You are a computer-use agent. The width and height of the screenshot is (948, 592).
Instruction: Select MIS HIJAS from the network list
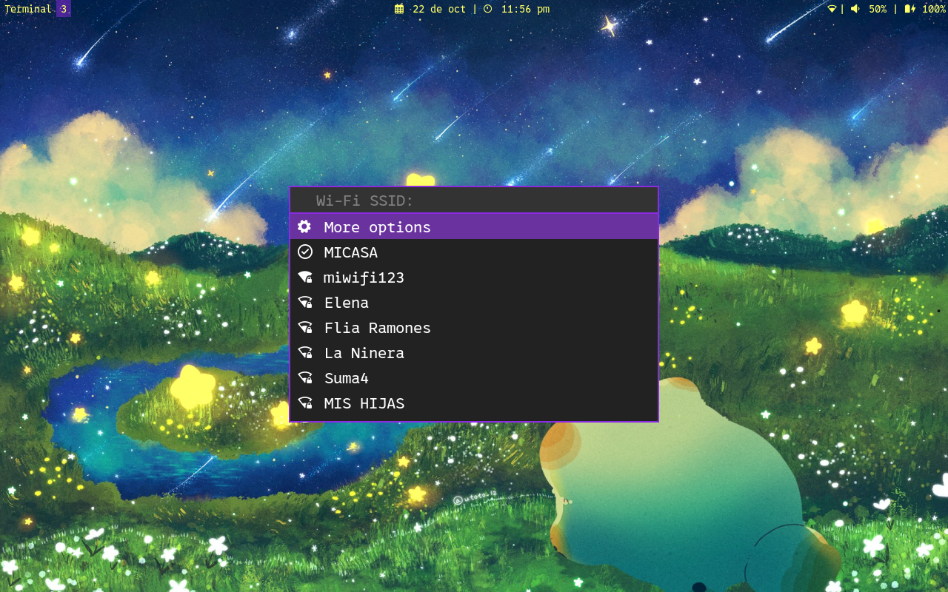click(364, 403)
